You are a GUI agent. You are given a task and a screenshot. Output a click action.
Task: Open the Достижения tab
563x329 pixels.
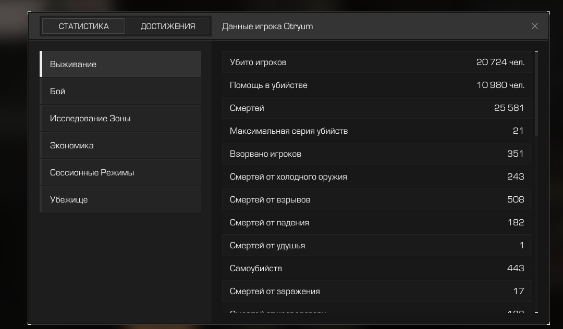click(x=168, y=26)
